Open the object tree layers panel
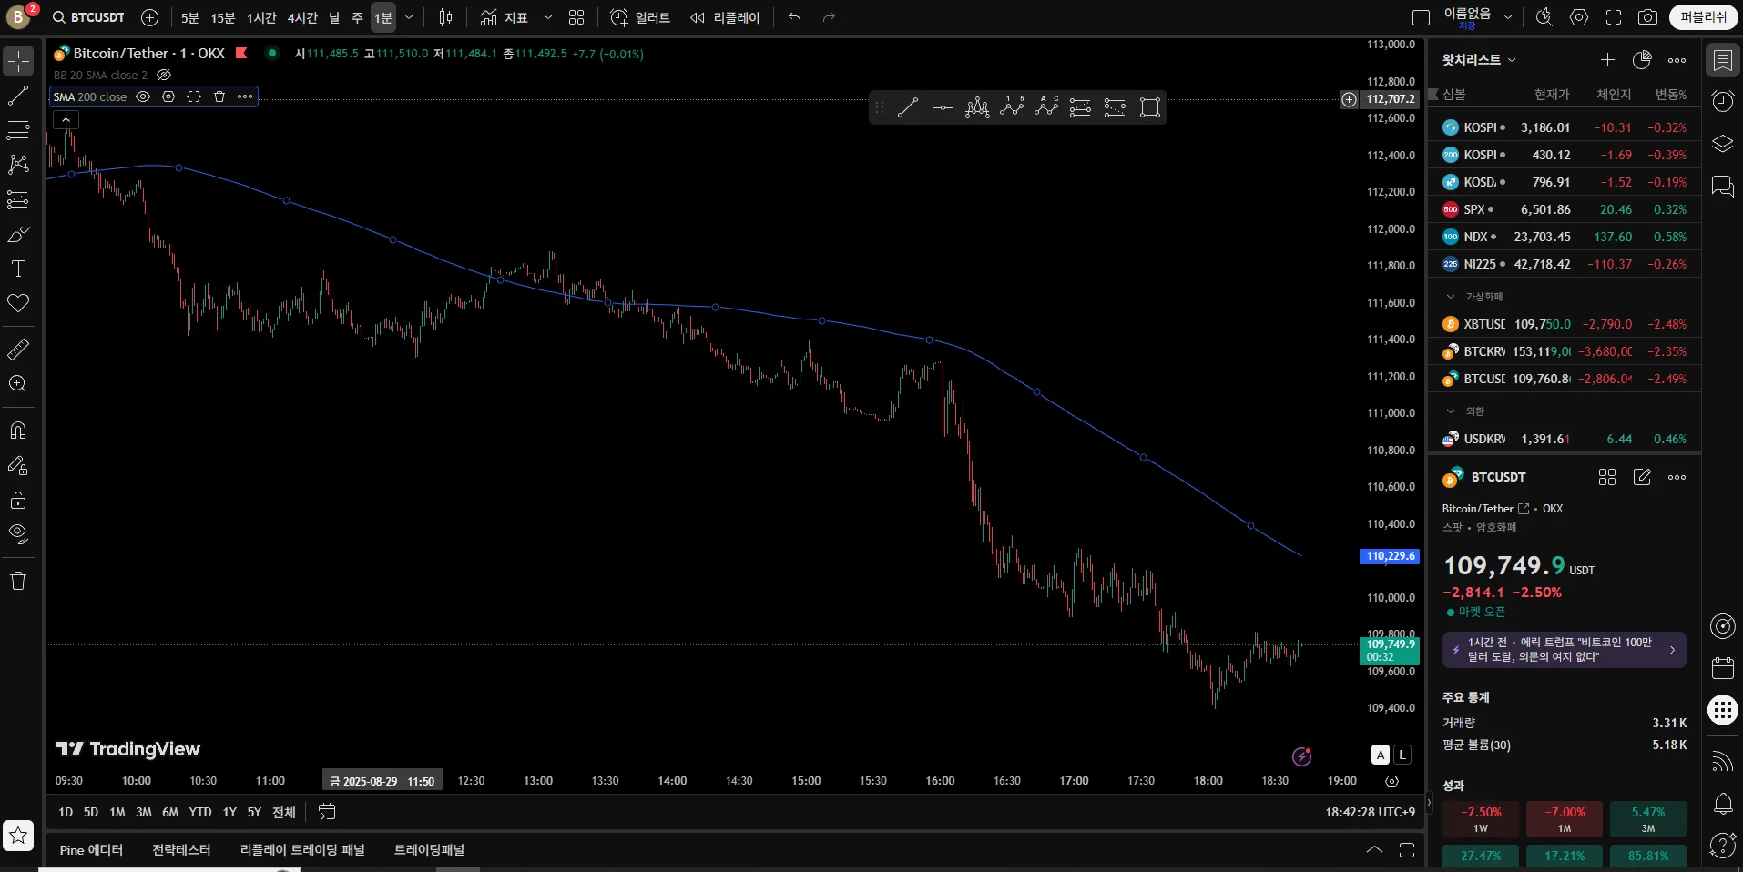Image resolution: width=1743 pixels, height=872 pixels. click(1723, 144)
